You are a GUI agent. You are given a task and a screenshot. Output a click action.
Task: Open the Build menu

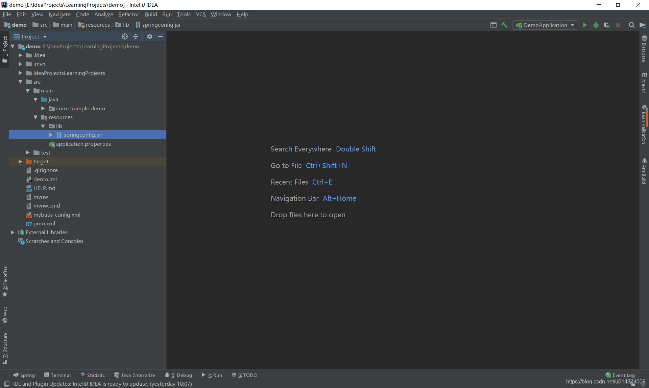pos(151,14)
